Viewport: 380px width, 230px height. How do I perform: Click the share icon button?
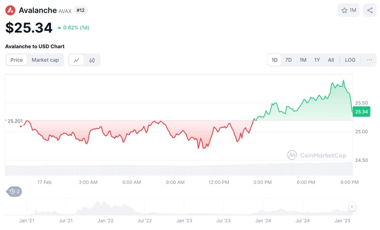click(370, 10)
